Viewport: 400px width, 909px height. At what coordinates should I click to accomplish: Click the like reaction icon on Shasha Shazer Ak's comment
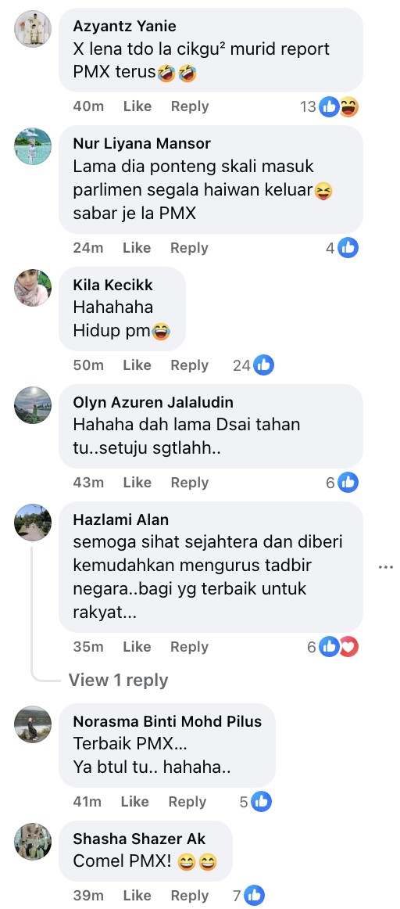point(254,895)
